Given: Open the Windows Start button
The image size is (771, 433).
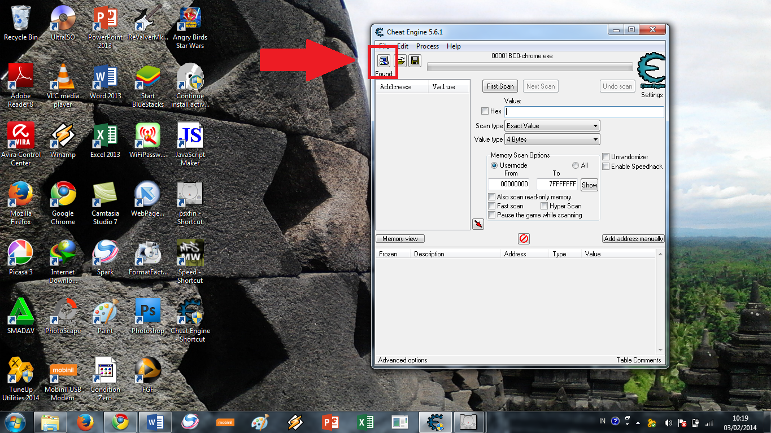Looking at the screenshot, I should [15, 422].
